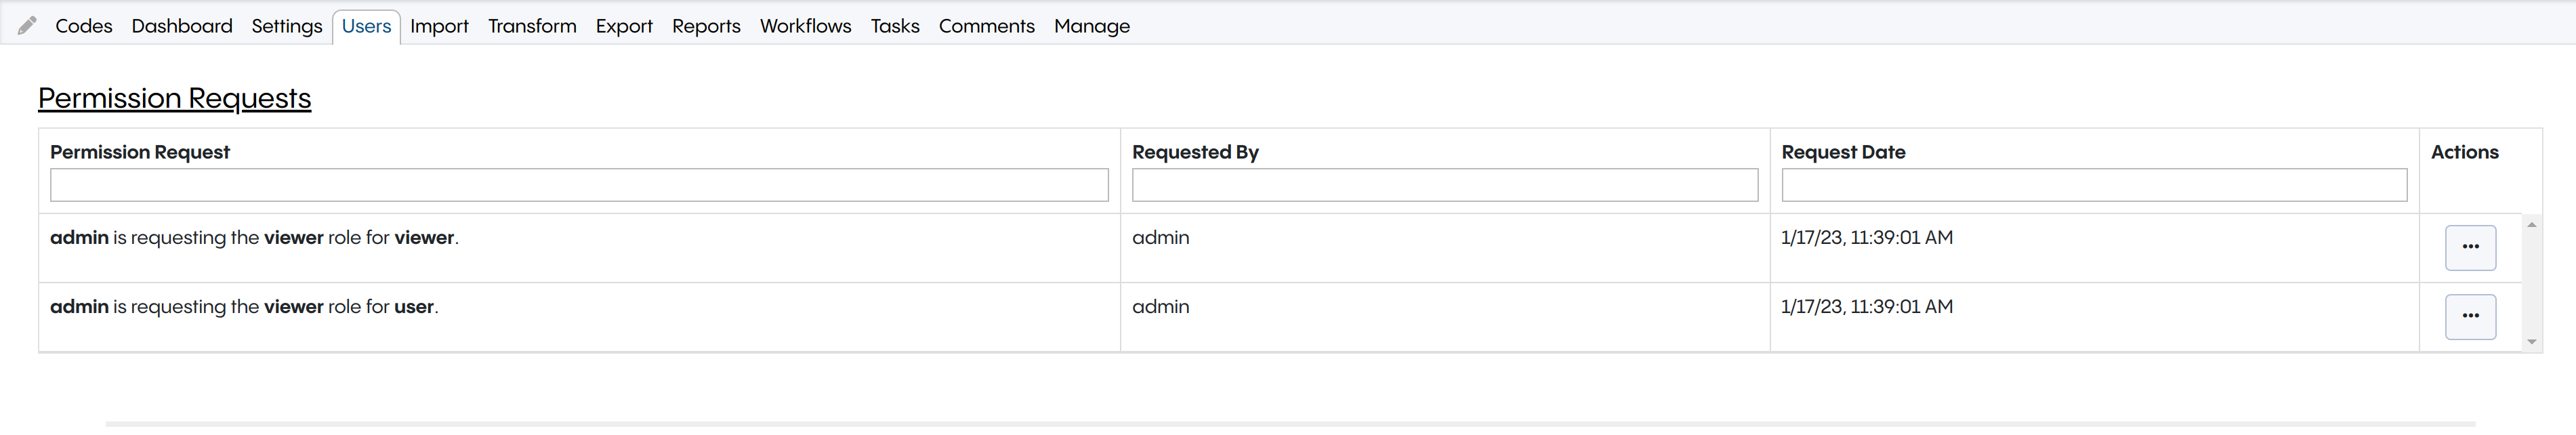Click the Requested By filter box
The height and width of the screenshot is (435, 2576).
(x=1444, y=185)
